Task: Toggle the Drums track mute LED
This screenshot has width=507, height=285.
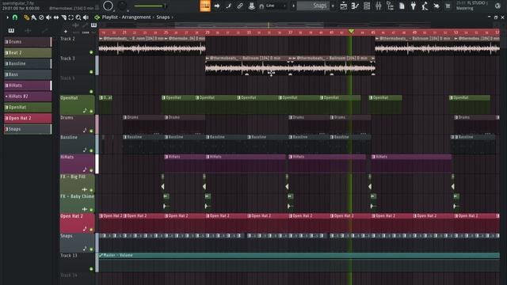Action: click(x=91, y=131)
